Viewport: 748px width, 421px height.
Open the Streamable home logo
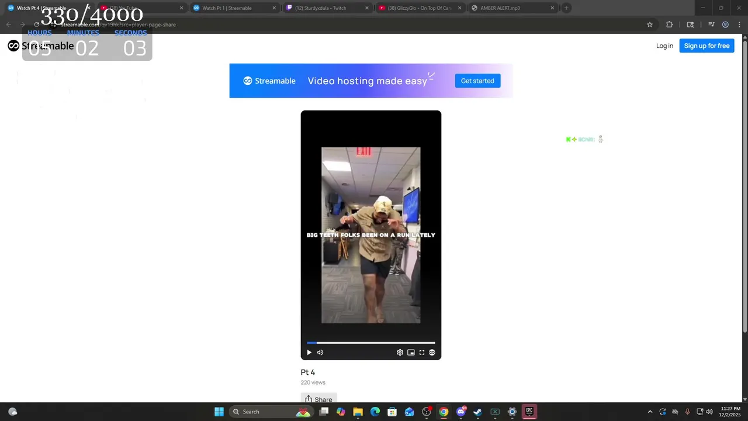41,46
